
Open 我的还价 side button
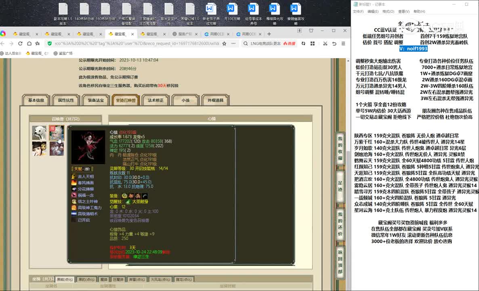[x=340, y=224]
